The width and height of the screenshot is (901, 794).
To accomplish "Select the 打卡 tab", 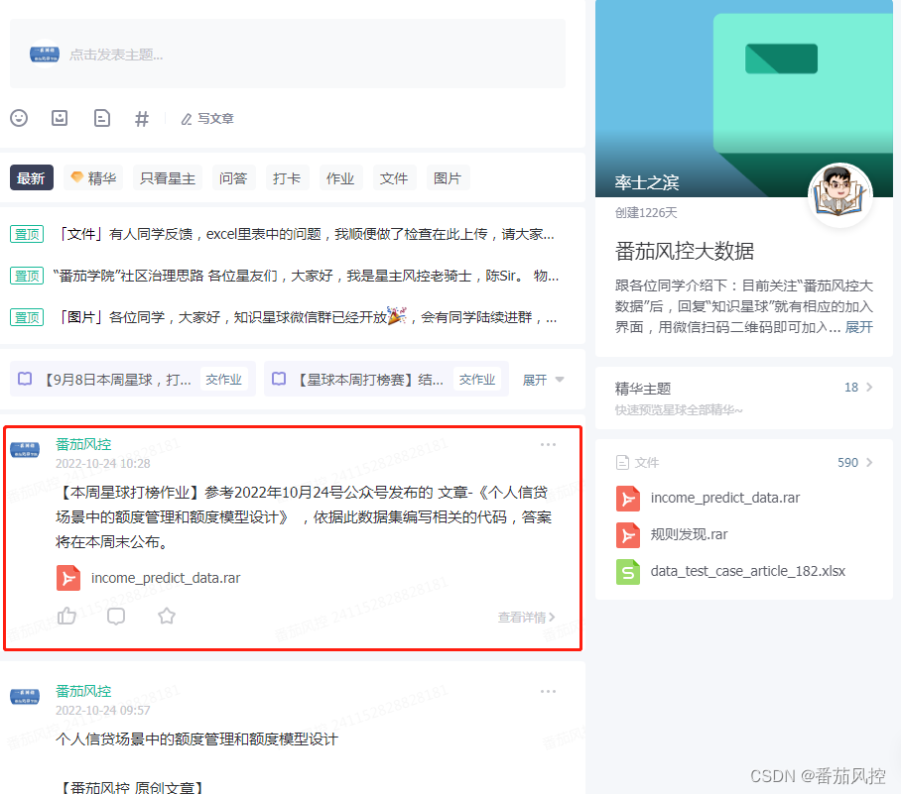I will pos(287,178).
